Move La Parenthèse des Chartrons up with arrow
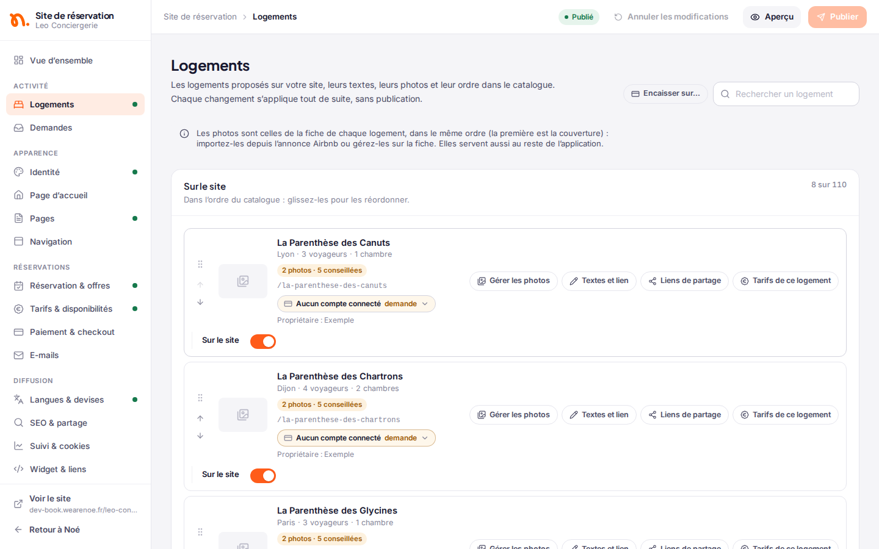Screen dimensions: 879x549 pyautogui.click(x=200, y=418)
